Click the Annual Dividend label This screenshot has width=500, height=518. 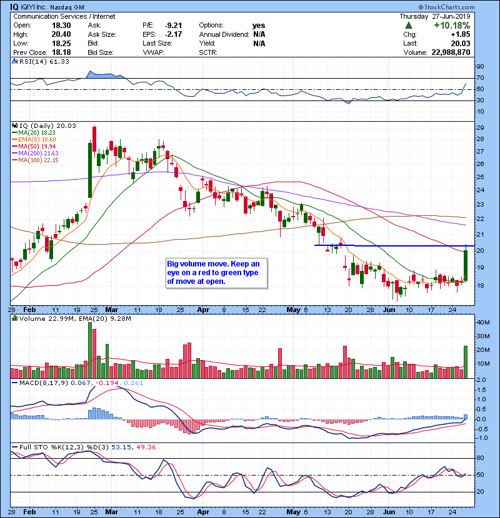224,34
